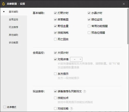
Task: Open the 其他辅助 sidebar section
Action: pos(13,35)
